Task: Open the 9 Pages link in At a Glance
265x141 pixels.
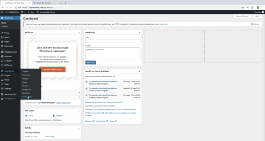Action: coord(59,116)
